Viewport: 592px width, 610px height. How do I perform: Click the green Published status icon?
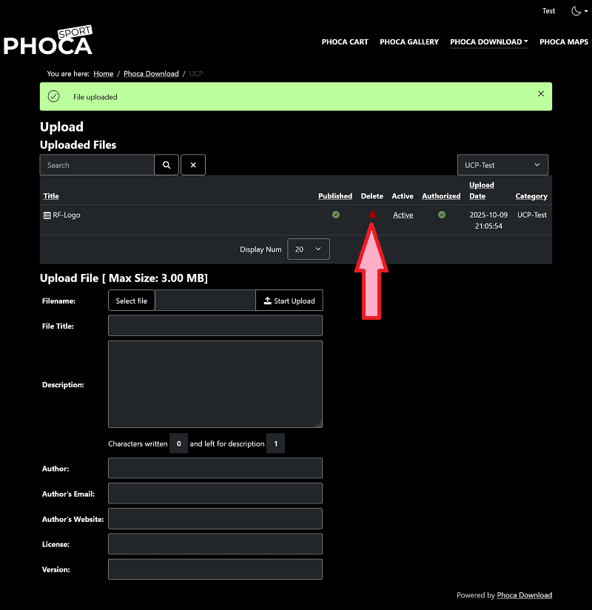pyautogui.click(x=335, y=215)
